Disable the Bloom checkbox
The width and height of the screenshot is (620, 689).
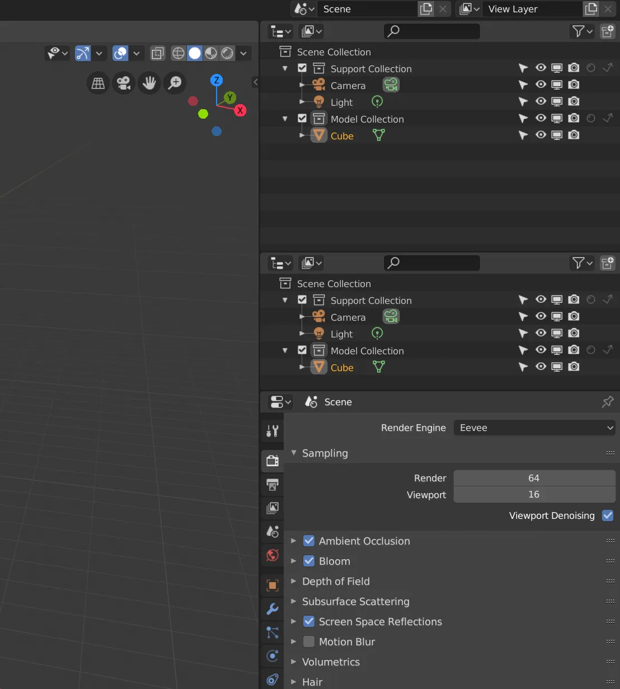click(x=309, y=561)
